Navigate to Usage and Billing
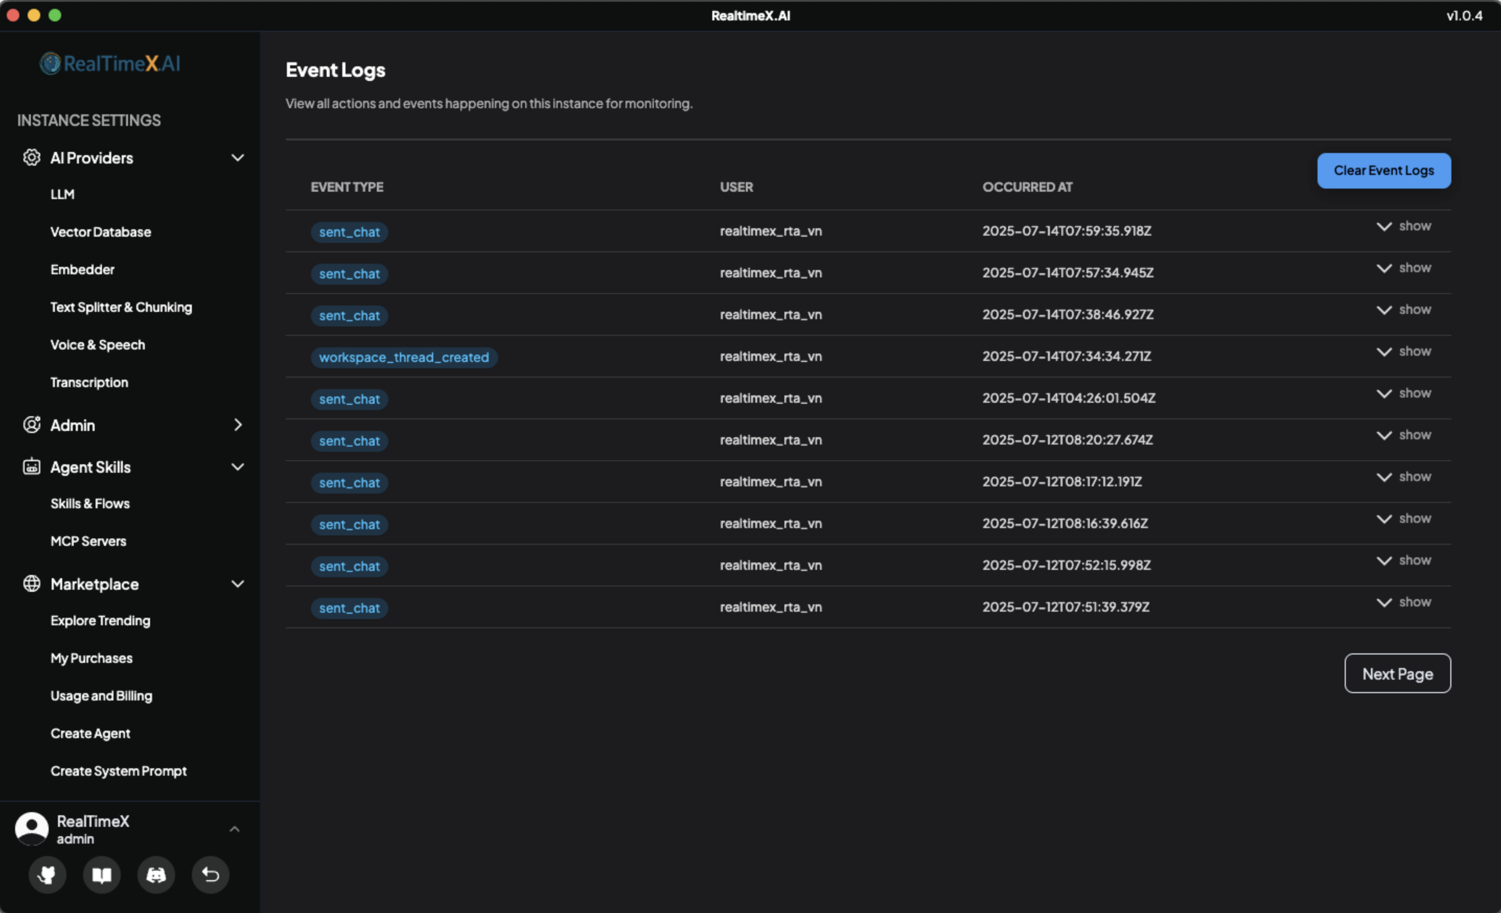Screen dimensions: 1501x913 (101, 696)
